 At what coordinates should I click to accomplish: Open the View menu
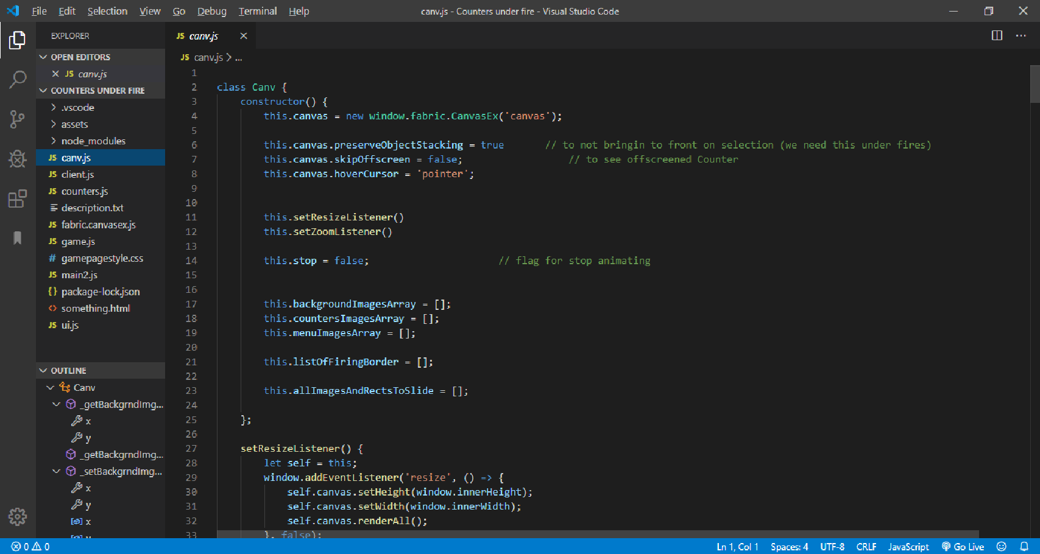[150, 11]
